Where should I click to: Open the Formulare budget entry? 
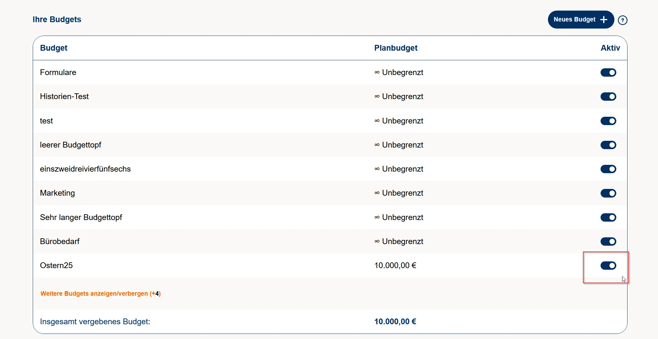point(58,72)
